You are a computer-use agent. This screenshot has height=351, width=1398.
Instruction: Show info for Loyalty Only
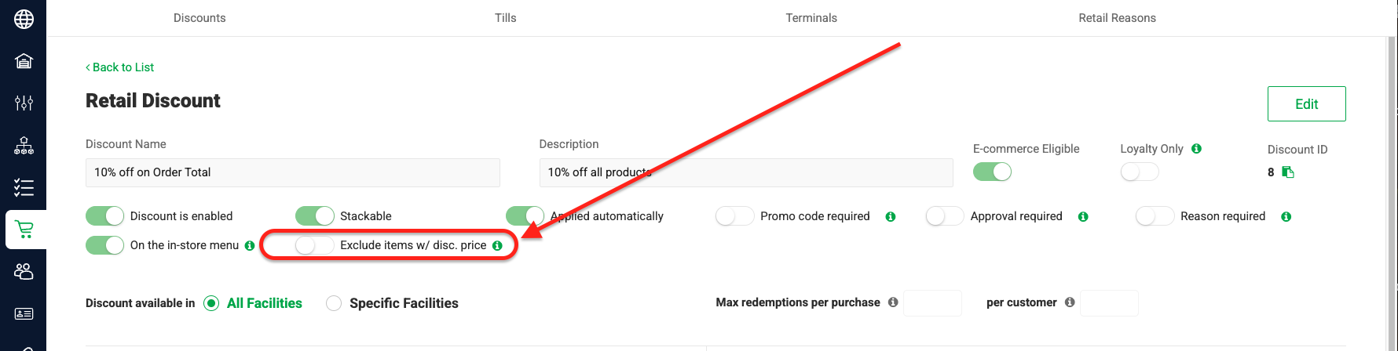tap(1196, 149)
